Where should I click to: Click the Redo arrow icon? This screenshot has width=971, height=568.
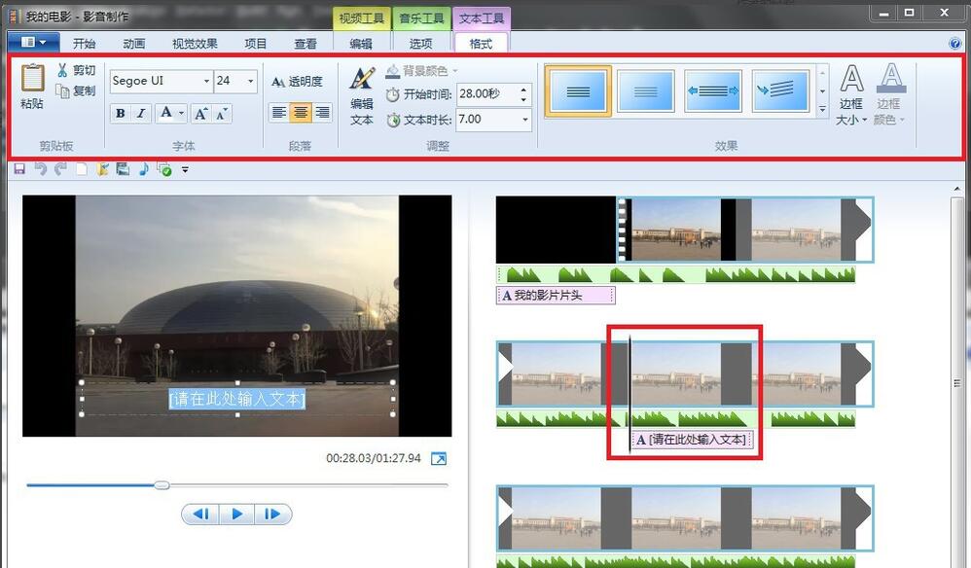tap(60, 169)
